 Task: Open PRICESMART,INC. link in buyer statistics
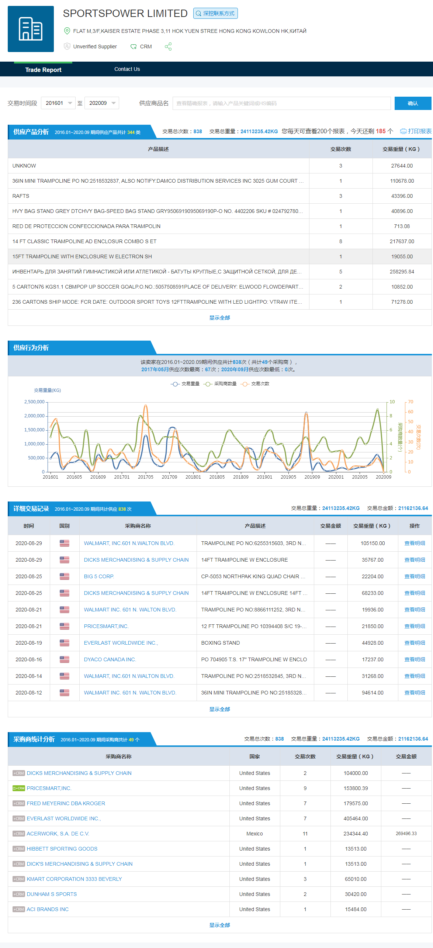click(x=49, y=788)
